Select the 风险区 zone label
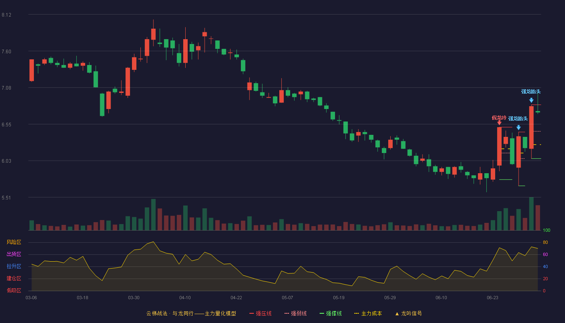The image size is (565, 323). [14, 242]
